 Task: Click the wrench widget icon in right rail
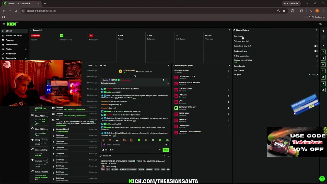323,84
